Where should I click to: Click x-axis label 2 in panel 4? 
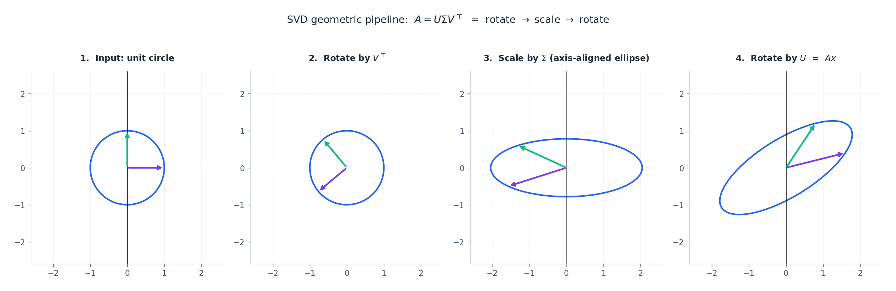pos(860,273)
